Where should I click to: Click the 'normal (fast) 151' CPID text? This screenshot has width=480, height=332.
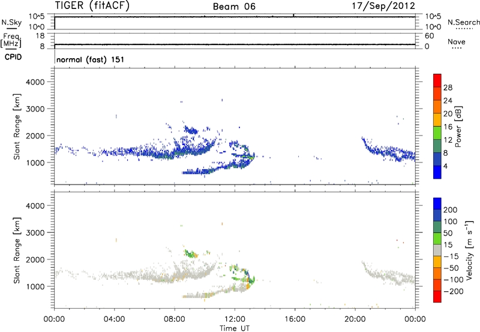coord(91,59)
